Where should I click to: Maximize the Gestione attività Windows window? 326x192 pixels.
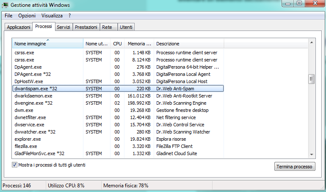(299, 3)
